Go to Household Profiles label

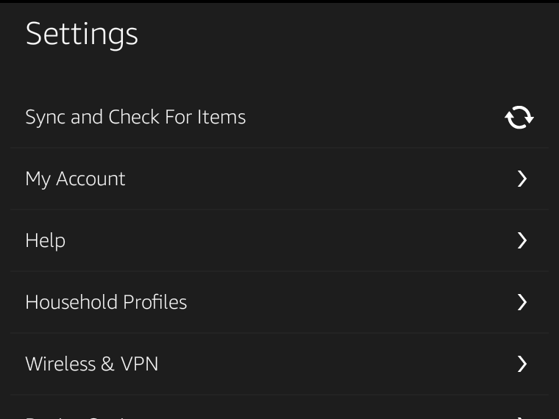pyautogui.click(x=106, y=302)
